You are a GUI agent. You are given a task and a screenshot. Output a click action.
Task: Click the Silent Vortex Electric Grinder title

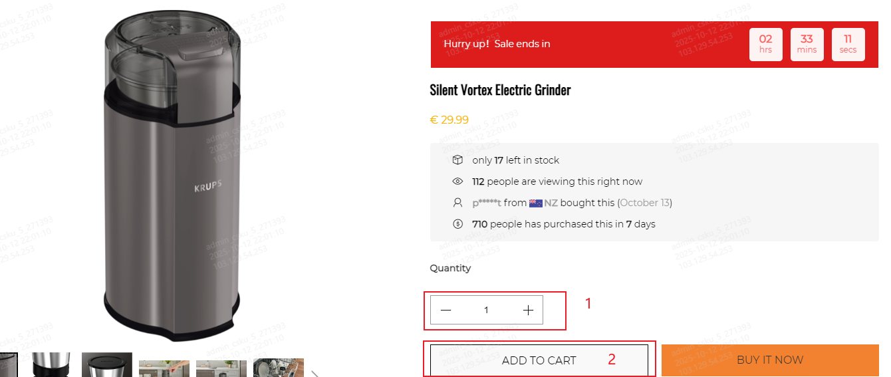(500, 90)
